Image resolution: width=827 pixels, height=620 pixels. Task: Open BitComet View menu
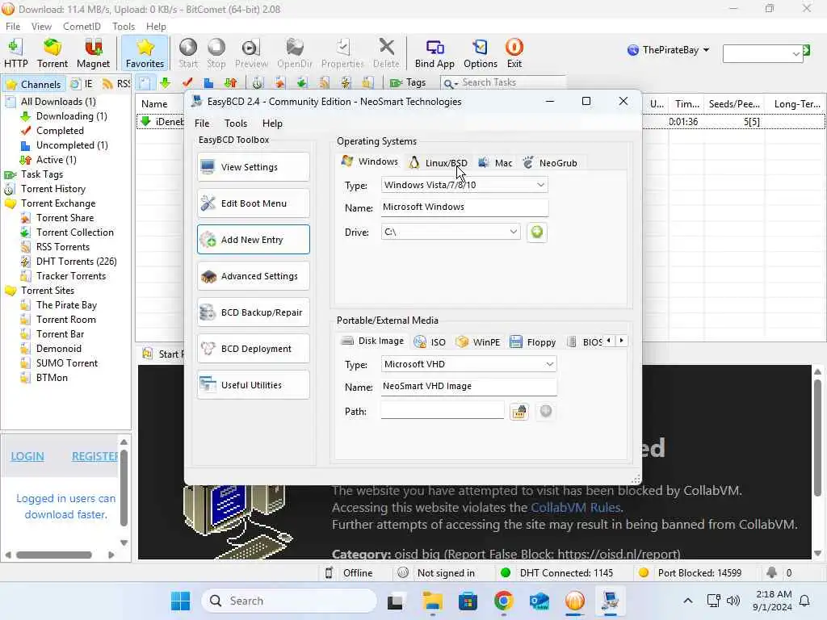[41, 27]
